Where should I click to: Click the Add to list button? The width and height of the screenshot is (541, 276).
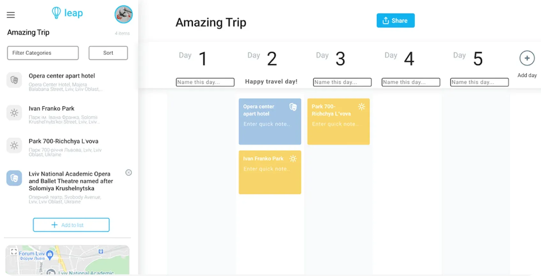click(x=71, y=225)
